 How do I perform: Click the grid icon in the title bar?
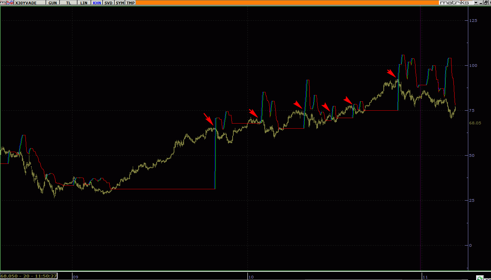[x=3, y=3]
